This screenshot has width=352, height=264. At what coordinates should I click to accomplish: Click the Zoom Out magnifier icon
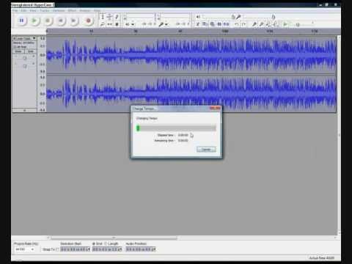261,24
